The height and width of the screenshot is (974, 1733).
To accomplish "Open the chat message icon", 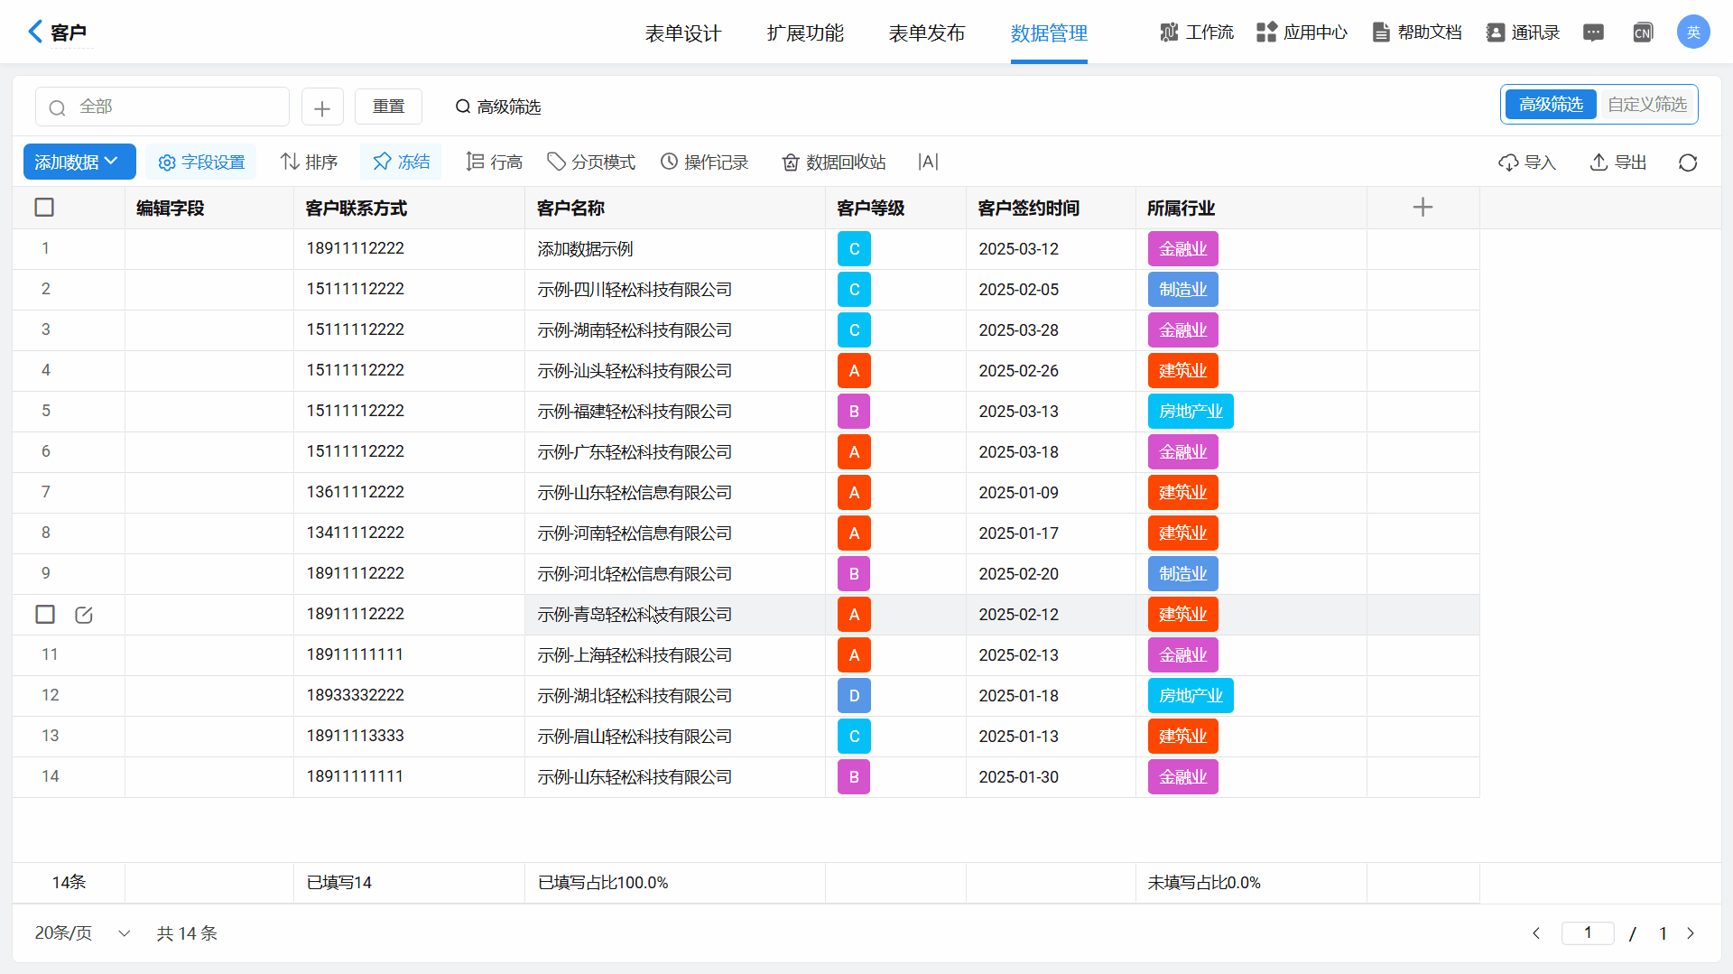I will pos(1594,32).
